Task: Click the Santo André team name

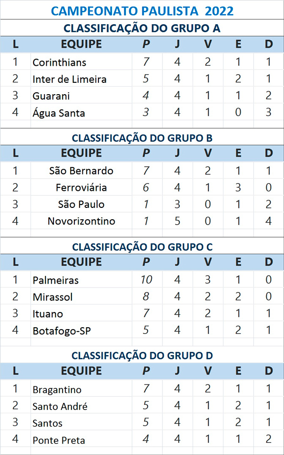Action: point(60,406)
